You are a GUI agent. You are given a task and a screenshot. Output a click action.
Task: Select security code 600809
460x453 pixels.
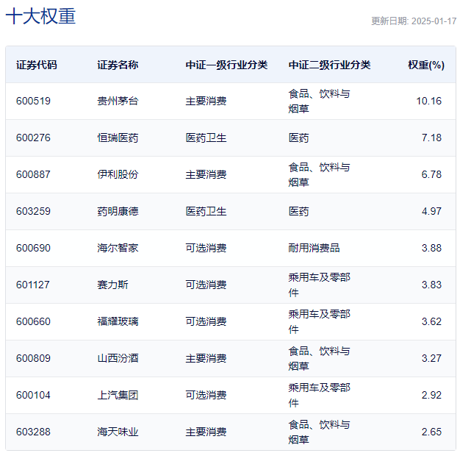pos(33,358)
